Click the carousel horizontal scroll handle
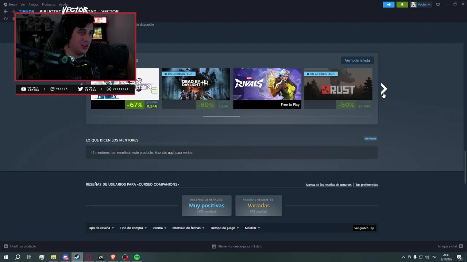Viewport: 467px width, 262px height. click(221, 116)
